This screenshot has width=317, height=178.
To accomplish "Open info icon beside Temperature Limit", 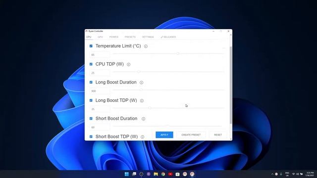I will (146, 46).
